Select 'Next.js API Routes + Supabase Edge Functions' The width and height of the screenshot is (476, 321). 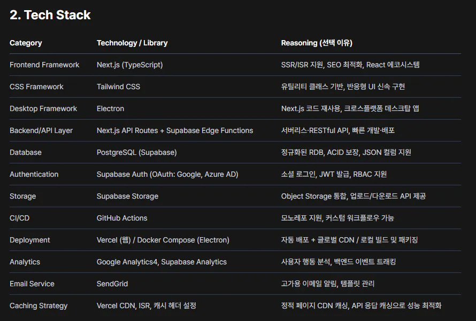pos(175,130)
